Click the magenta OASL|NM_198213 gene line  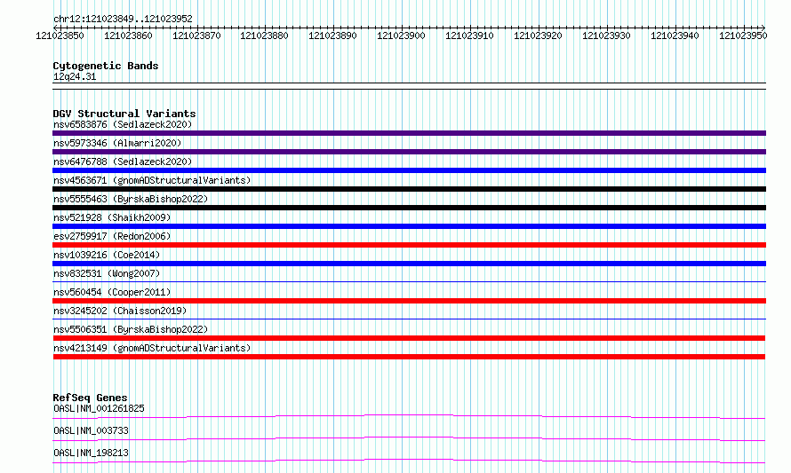(x=409, y=461)
